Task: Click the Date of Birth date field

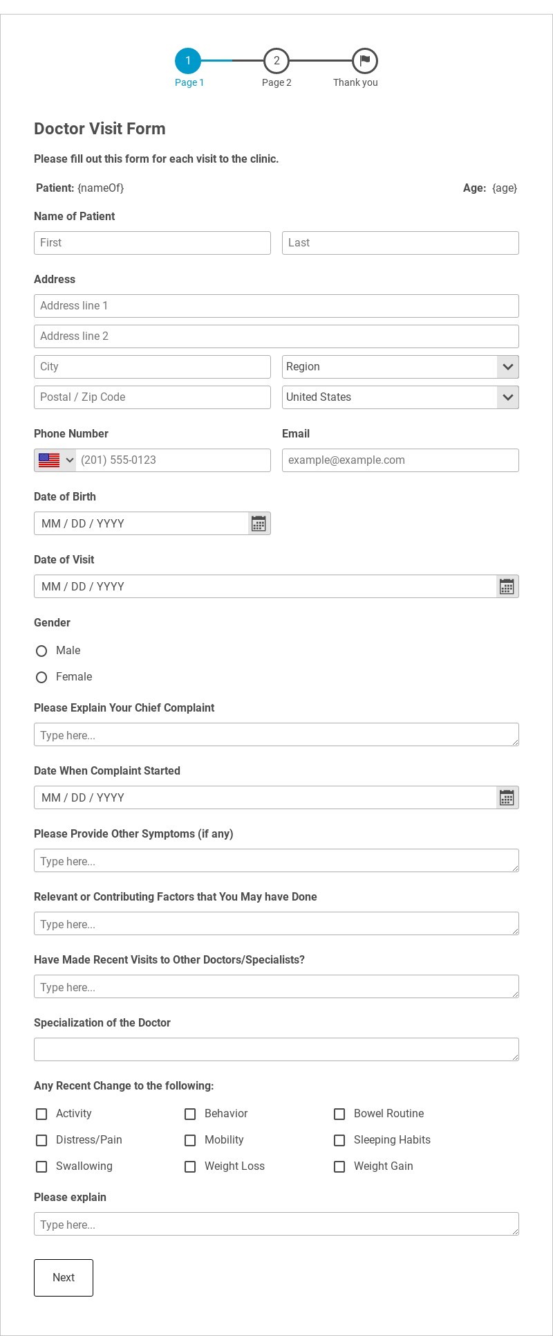Action: (x=141, y=523)
